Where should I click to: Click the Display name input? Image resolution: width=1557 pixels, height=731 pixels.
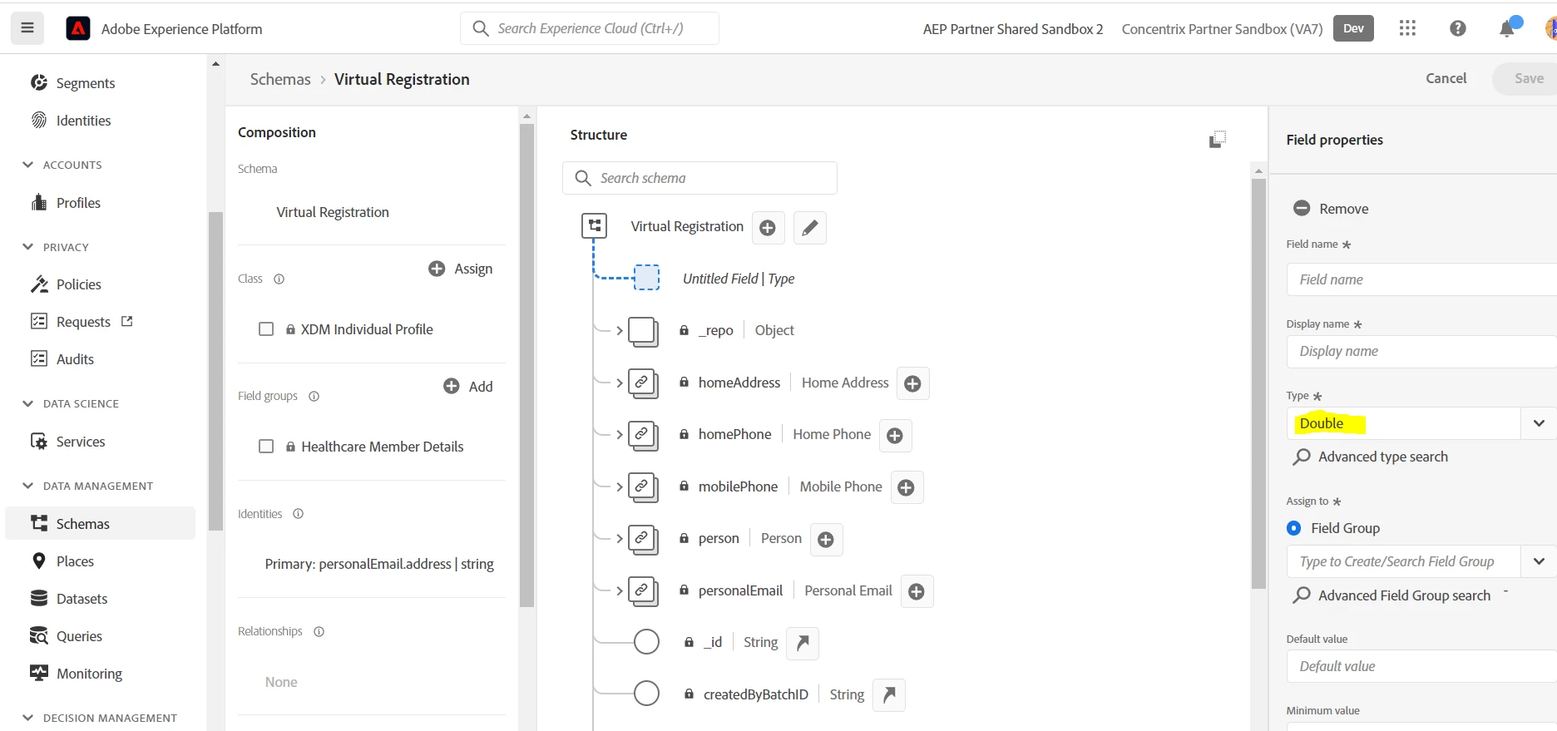point(1421,351)
